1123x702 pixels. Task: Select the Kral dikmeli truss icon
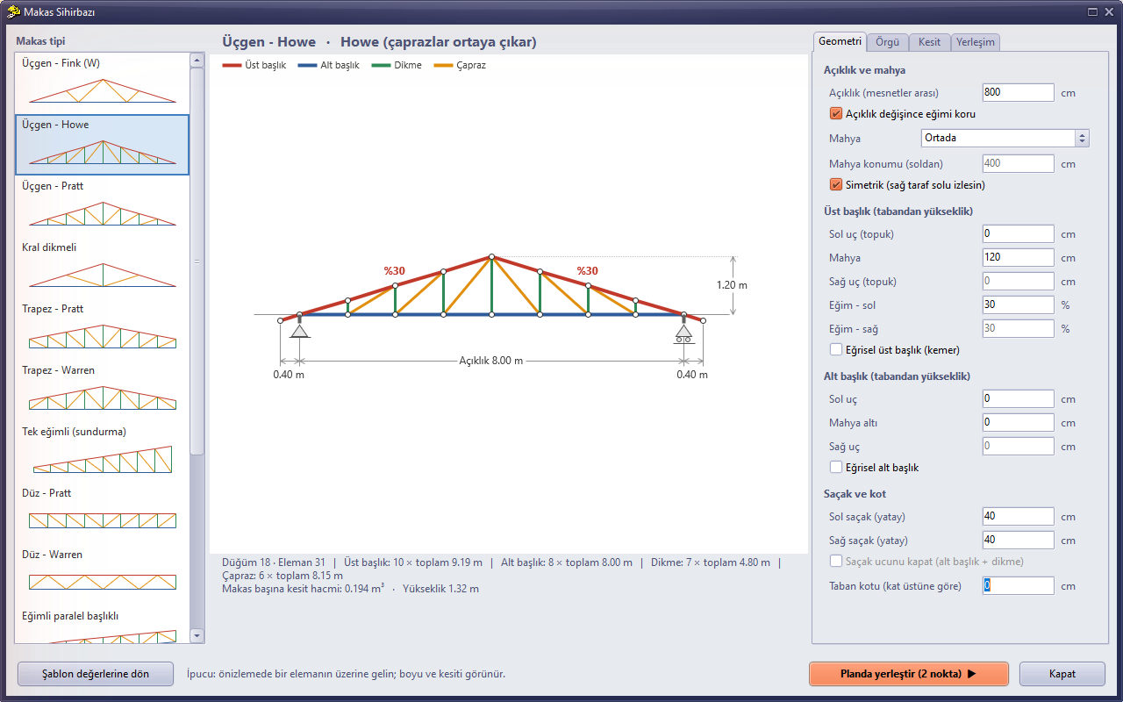pos(103,275)
